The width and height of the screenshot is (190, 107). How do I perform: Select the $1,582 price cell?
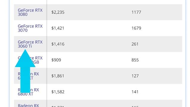(58, 92)
